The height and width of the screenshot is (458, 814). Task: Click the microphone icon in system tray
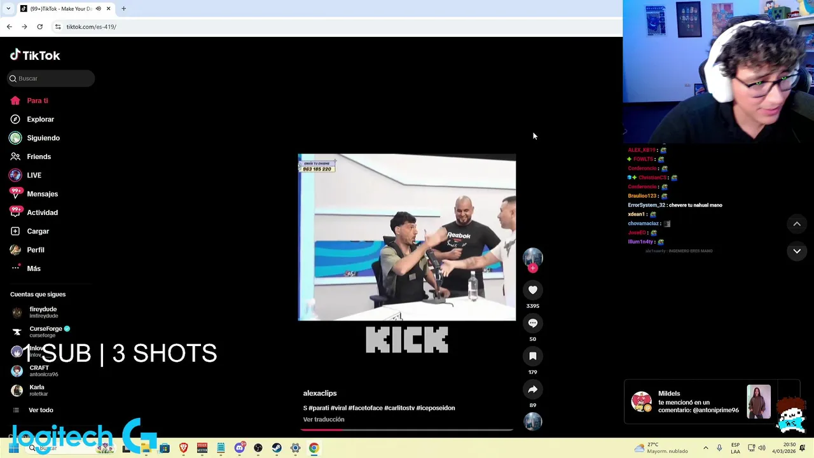point(719,448)
